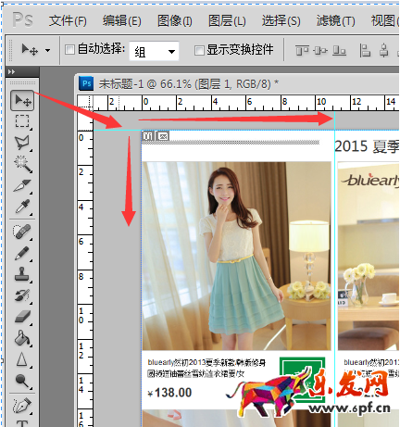Select the Eyedropper tool
This screenshot has height=427, width=400.
pos(22,207)
